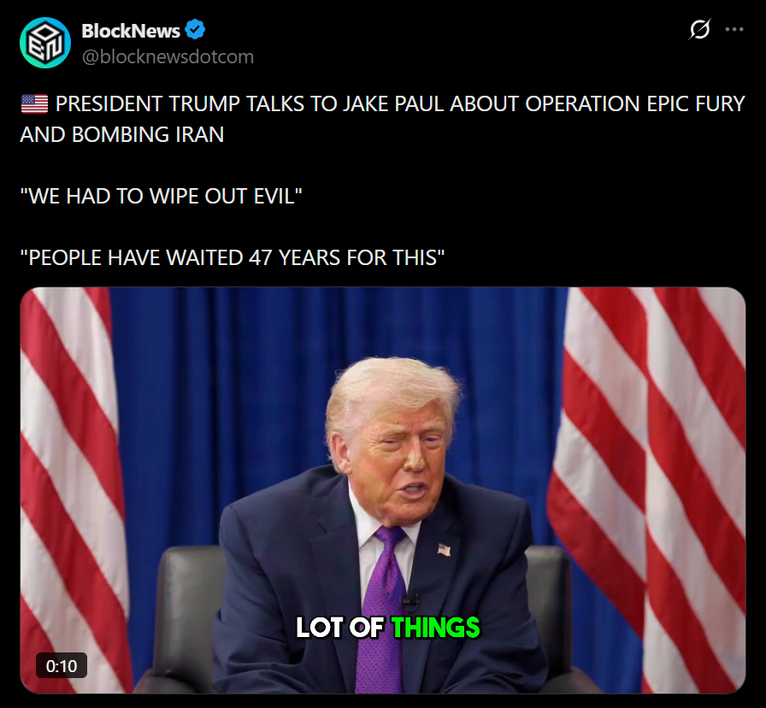Click the "PEOPLE HAVE WAITED 47 YEARS" line
The image size is (766, 708).
click(233, 257)
